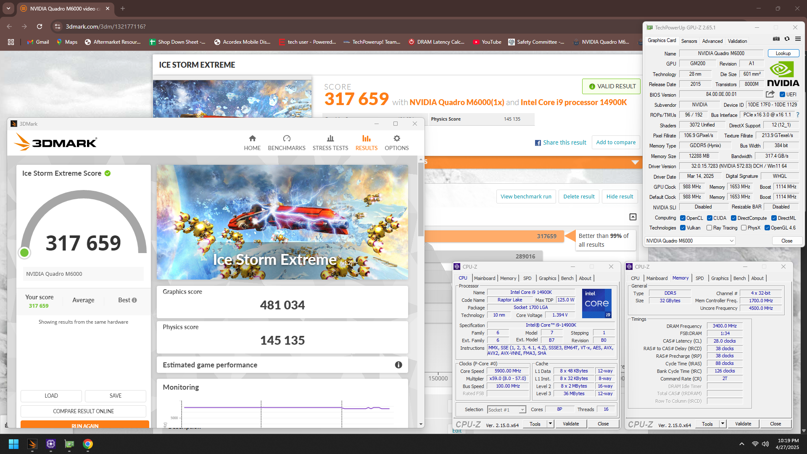
Task: Show hidden icons in system tray
Action: (x=742, y=444)
